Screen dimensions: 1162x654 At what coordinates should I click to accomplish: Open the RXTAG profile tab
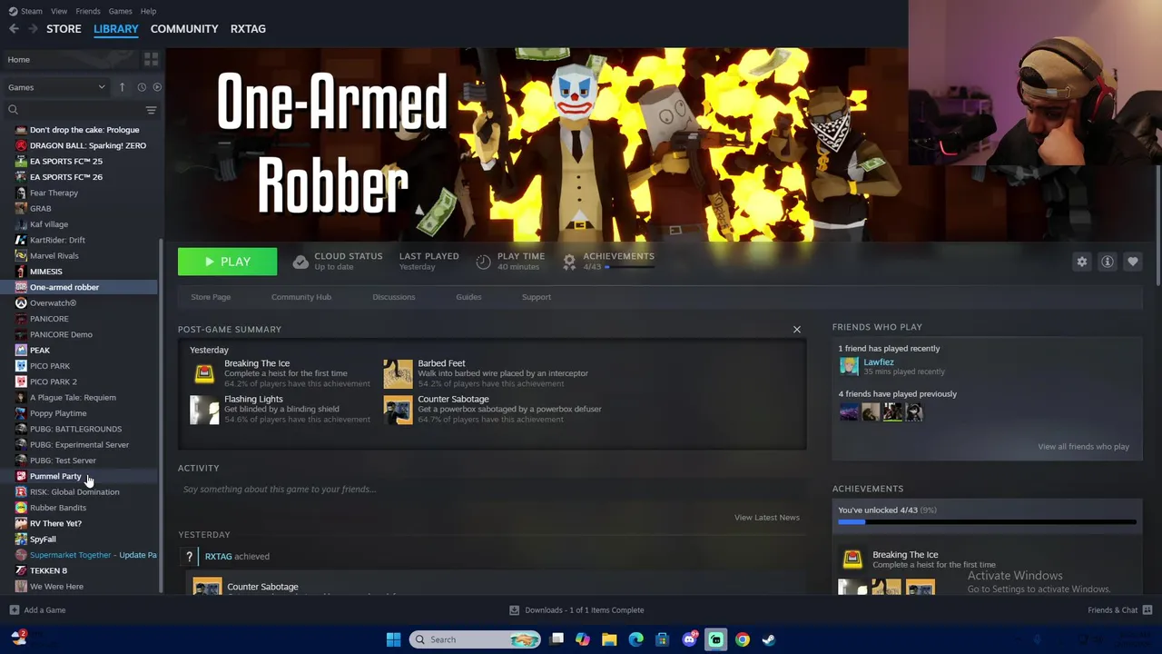click(x=248, y=29)
